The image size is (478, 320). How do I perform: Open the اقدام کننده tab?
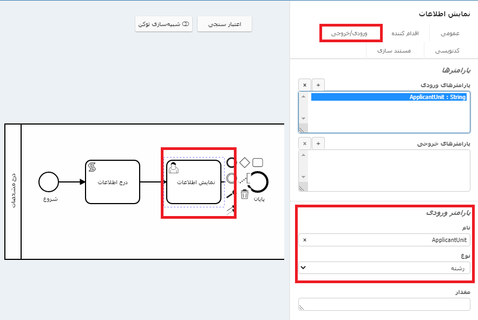405,34
